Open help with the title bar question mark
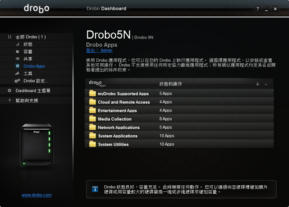Viewport: 289px width, 207px height. tap(258, 9)
